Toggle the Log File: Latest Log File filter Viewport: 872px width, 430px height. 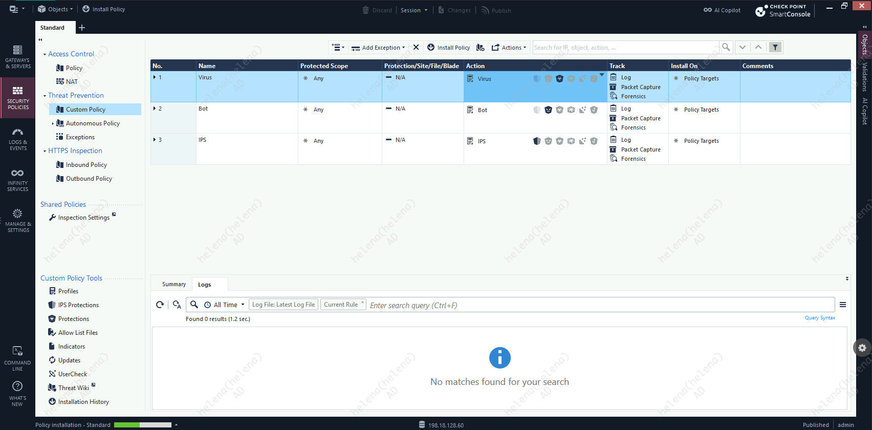(284, 305)
